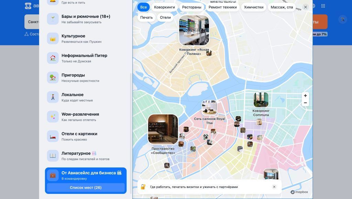This screenshot has height=199, width=352.
Task: Open Отели с картинки guide title
Action: (79, 134)
